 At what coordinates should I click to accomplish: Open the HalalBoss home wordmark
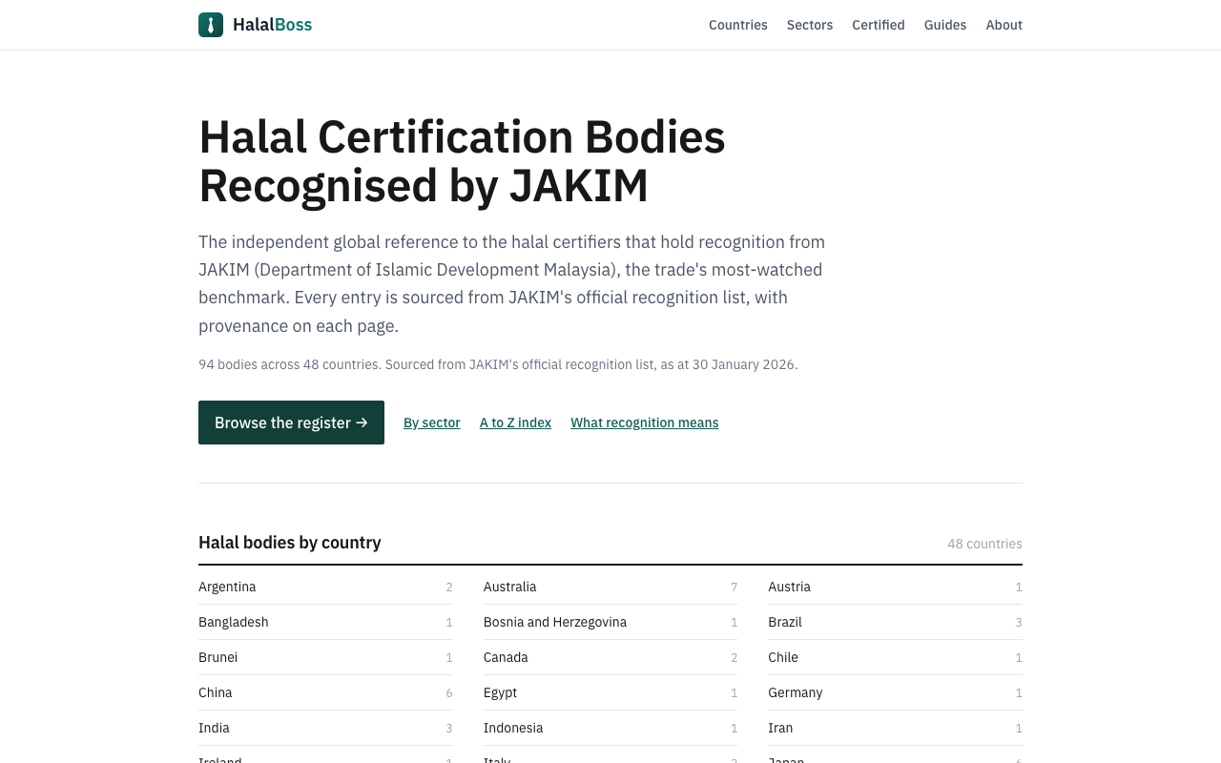(272, 25)
